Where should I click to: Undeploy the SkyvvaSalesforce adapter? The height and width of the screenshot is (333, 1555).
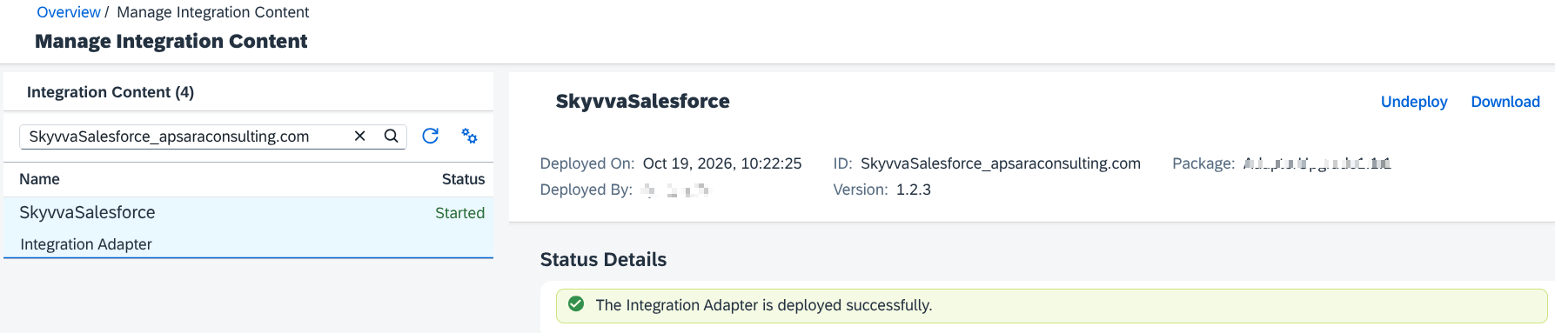tap(1414, 102)
